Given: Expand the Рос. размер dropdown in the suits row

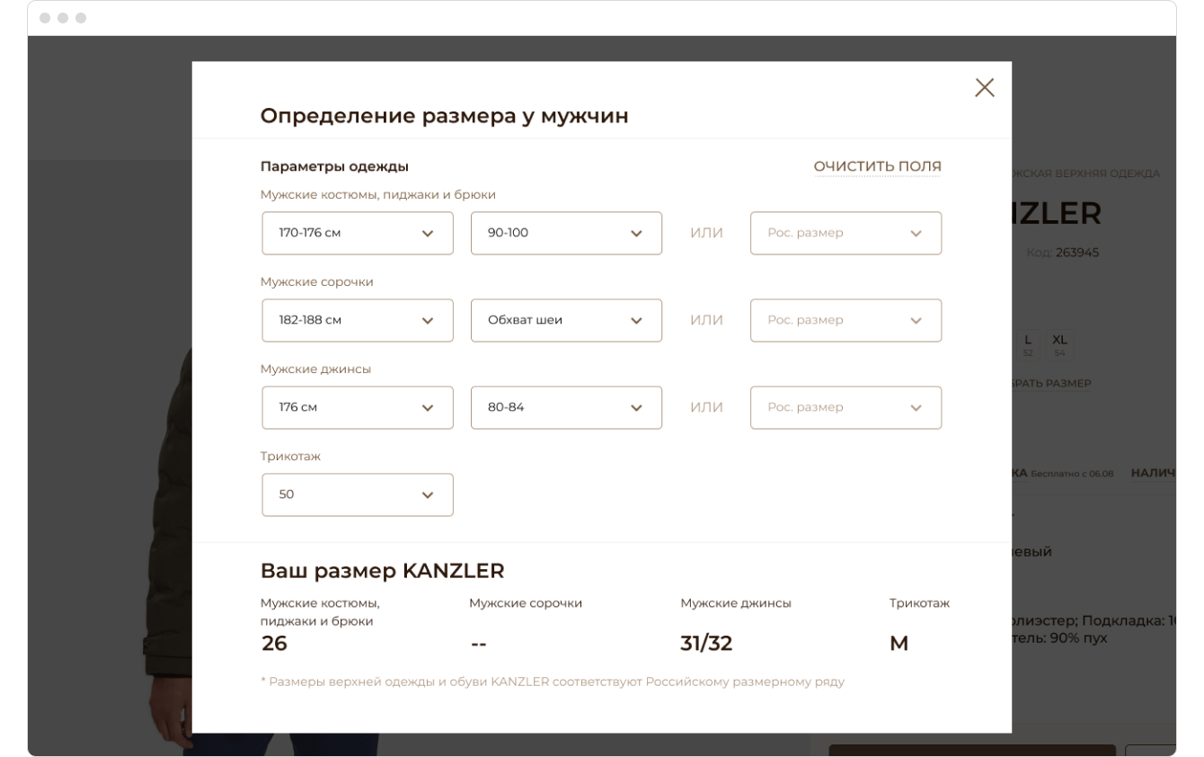Looking at the screenshot, I should 846,233.
